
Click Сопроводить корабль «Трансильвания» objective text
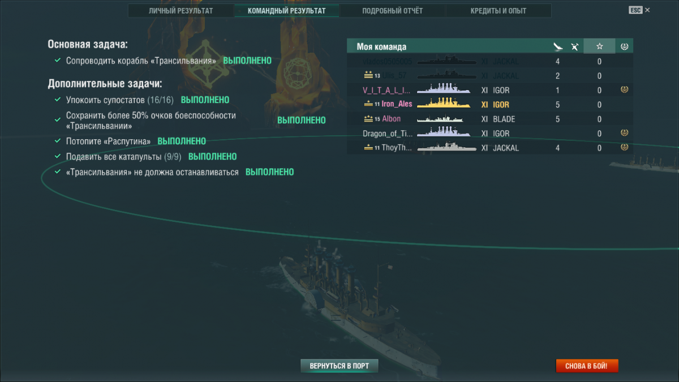141,60
